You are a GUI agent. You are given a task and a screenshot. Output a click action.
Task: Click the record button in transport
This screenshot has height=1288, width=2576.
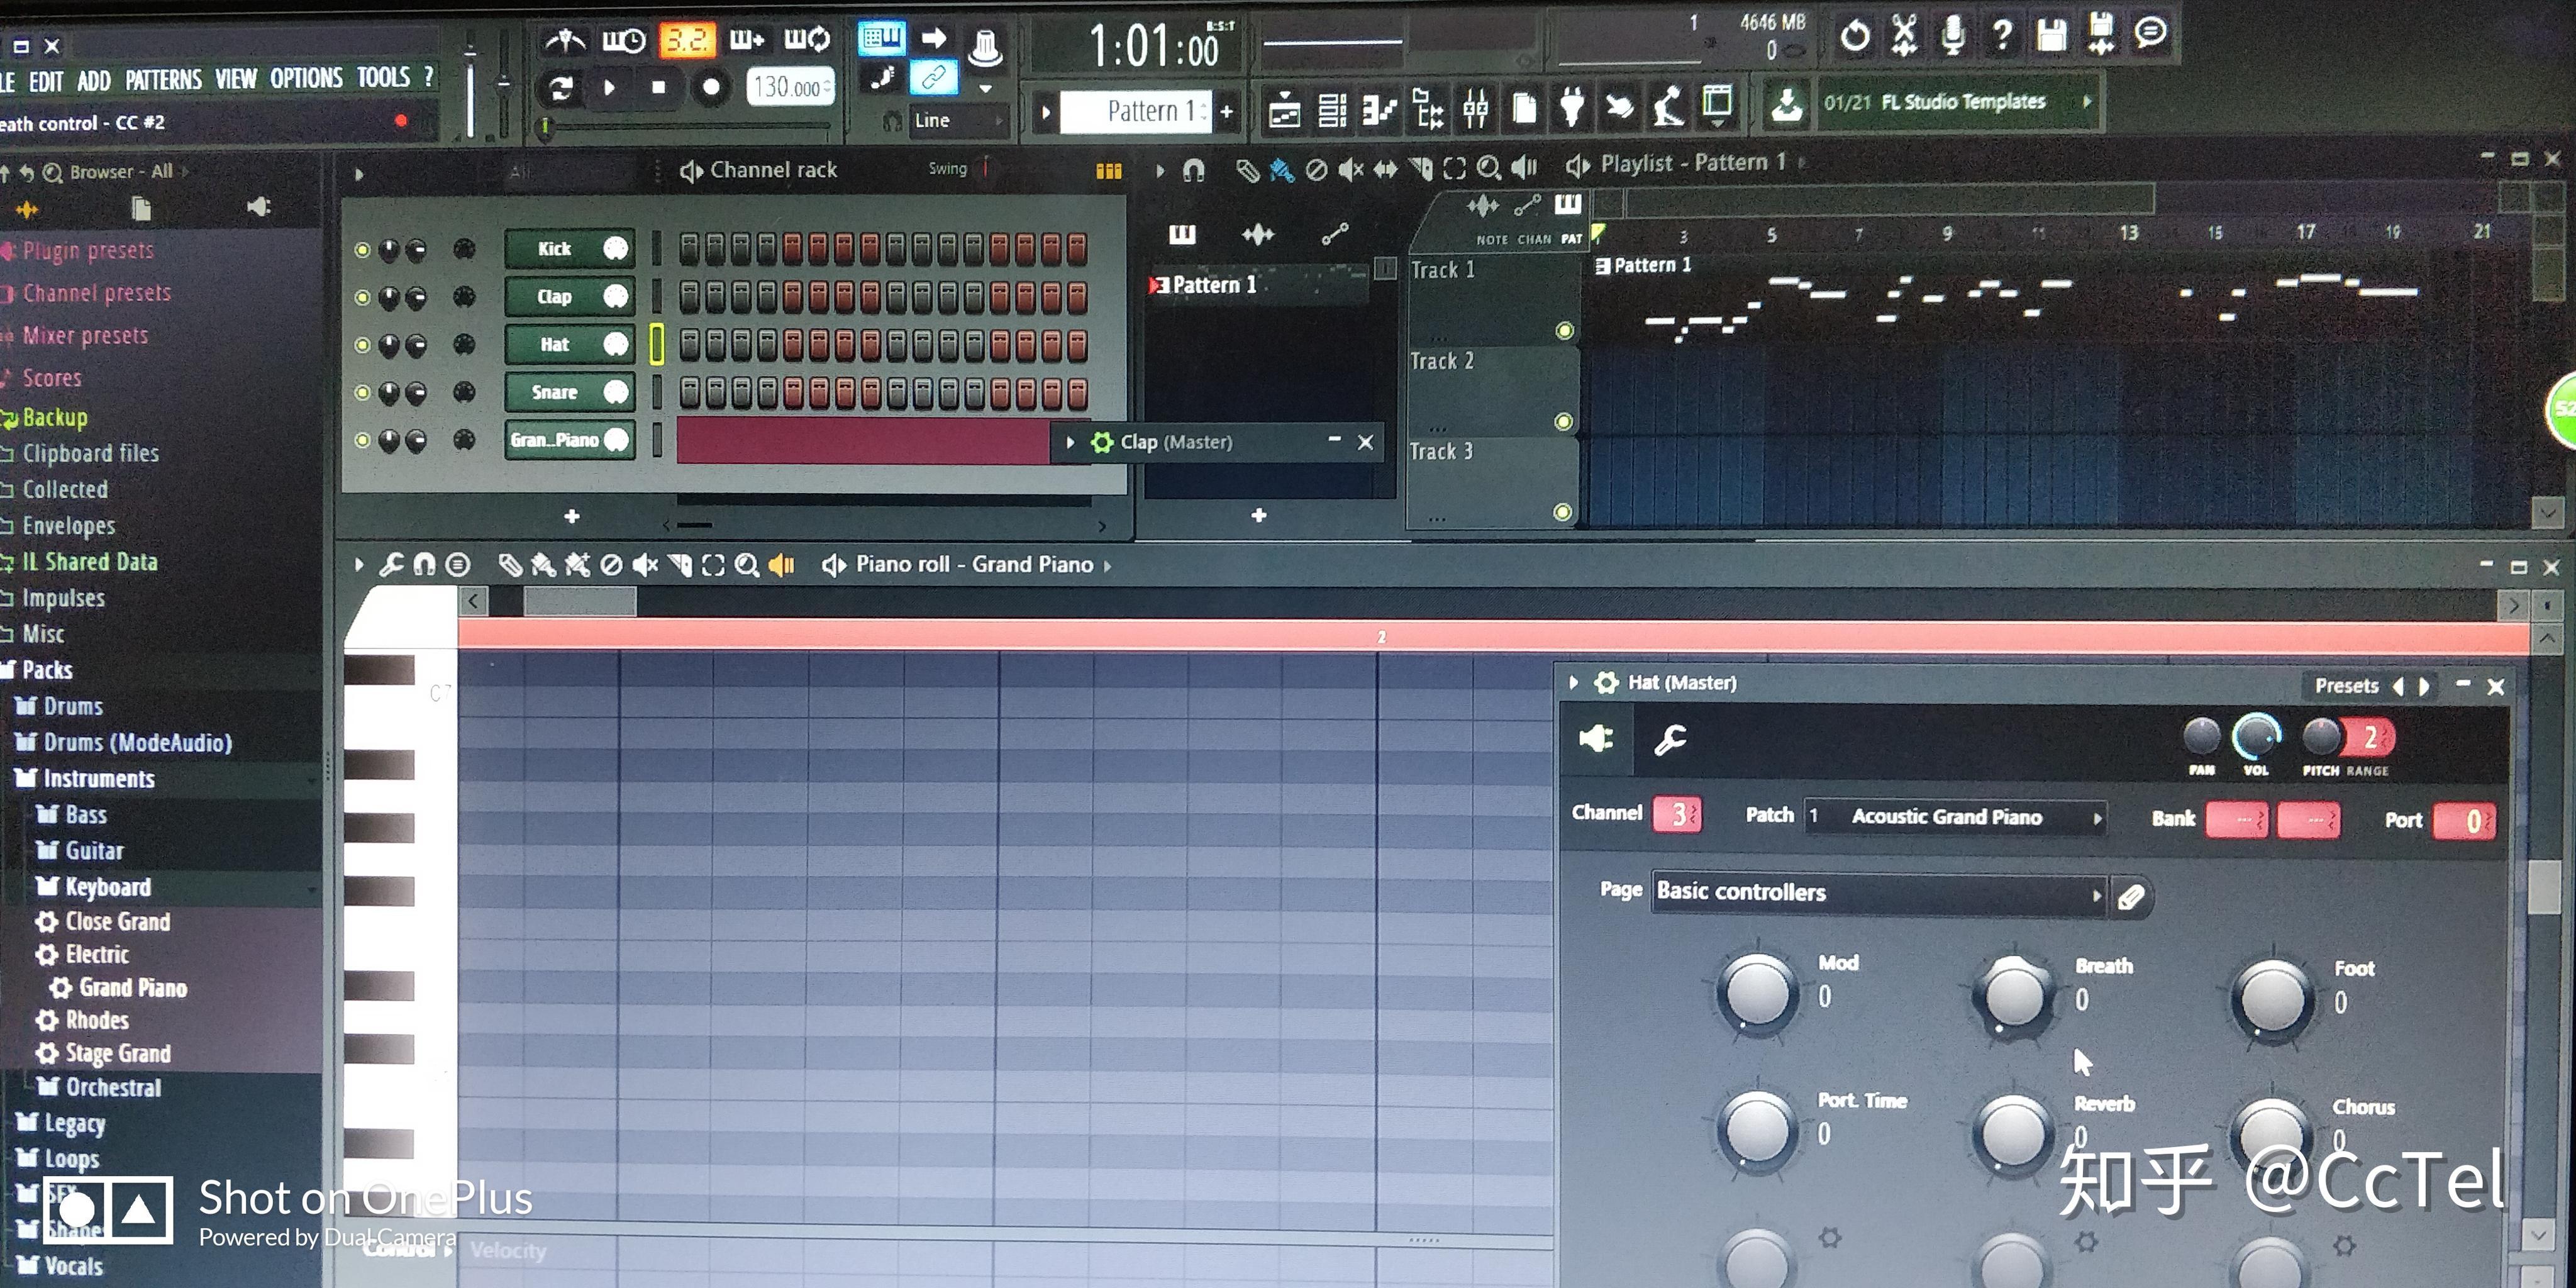tap(711, 88)
